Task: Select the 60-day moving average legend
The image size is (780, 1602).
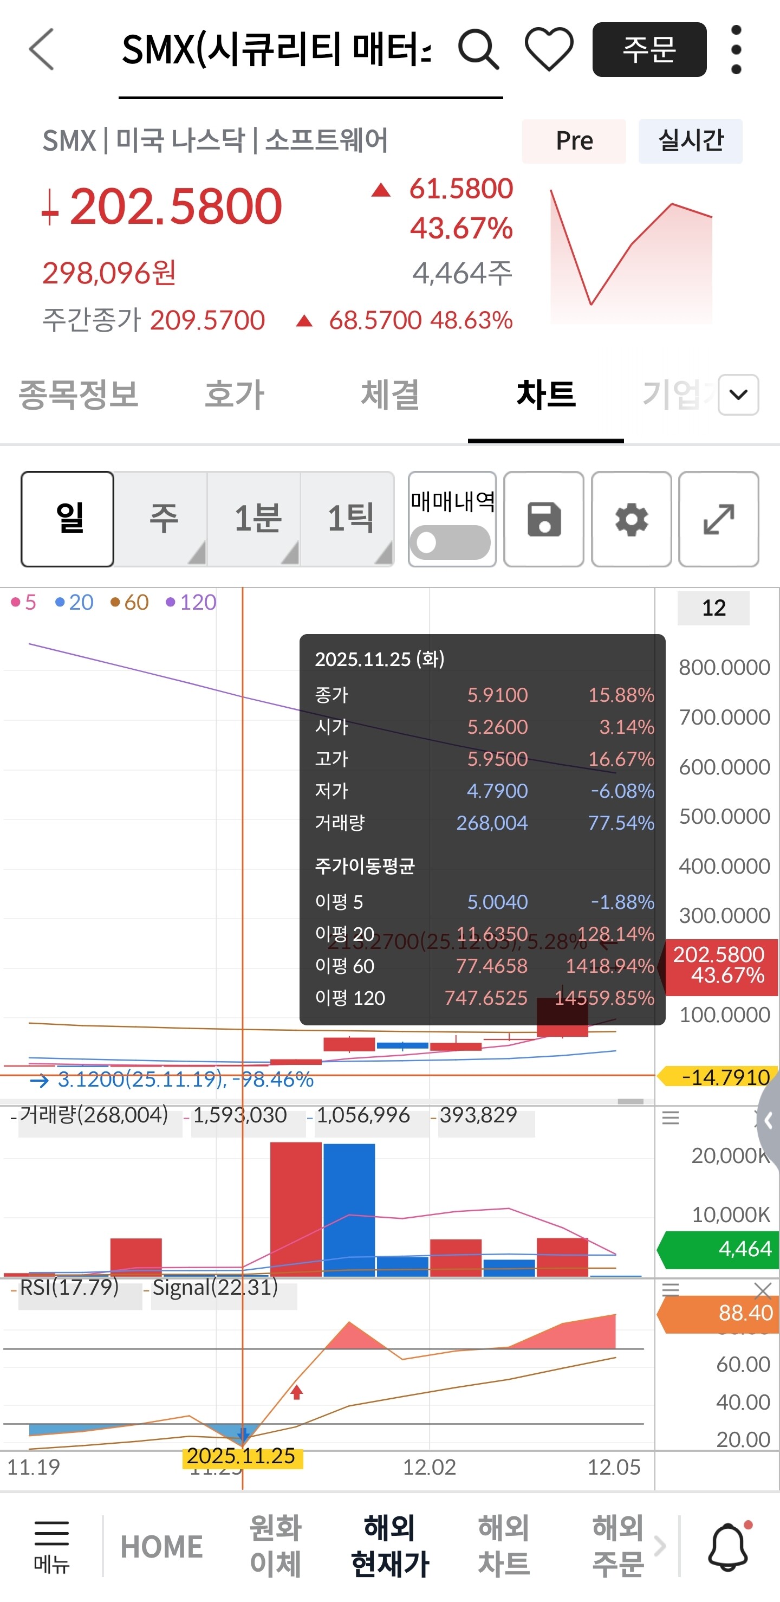Action: [x=129, y=602]
